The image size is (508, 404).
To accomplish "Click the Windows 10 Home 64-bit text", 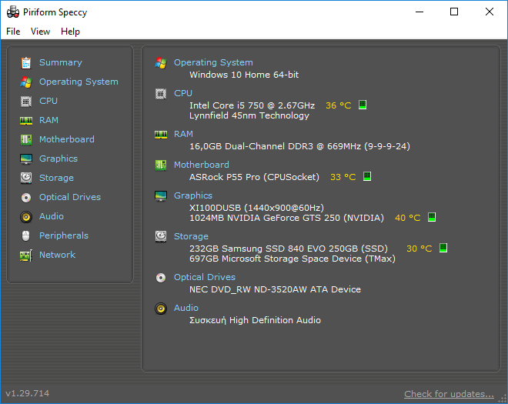I will point(244,75).
